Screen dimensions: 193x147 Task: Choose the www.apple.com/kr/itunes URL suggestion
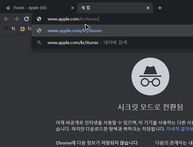112,31
